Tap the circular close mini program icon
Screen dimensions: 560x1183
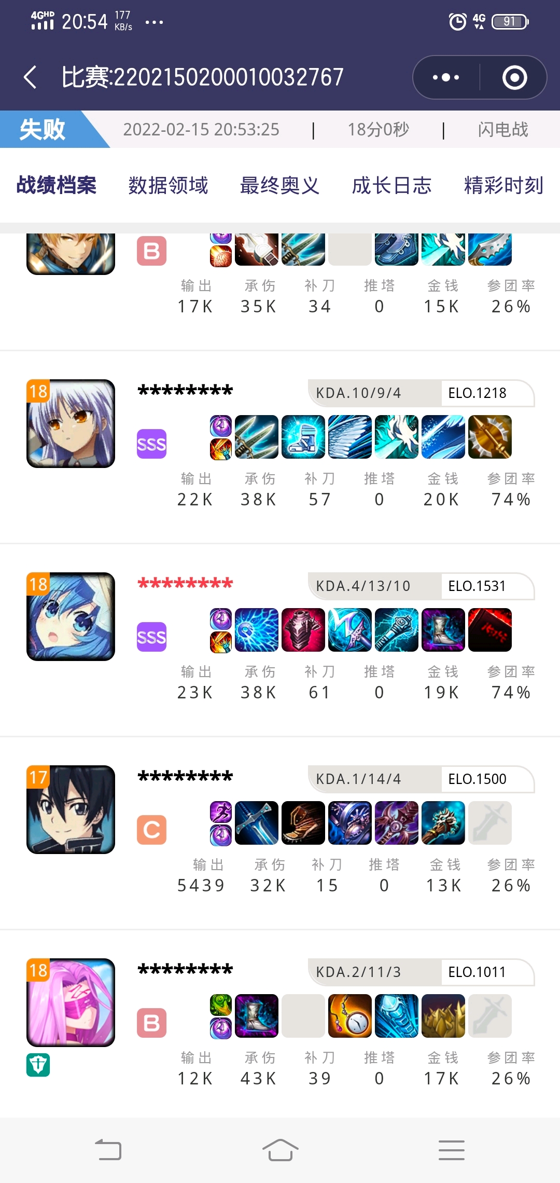[514, 77]
